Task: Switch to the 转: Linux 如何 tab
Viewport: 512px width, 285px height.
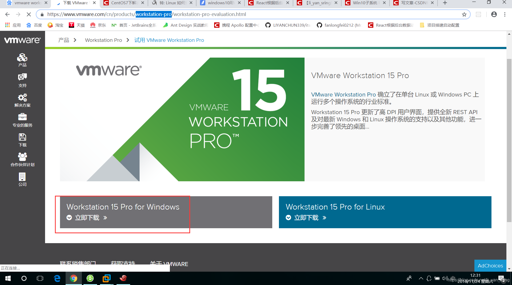Action: click(172, 3)
